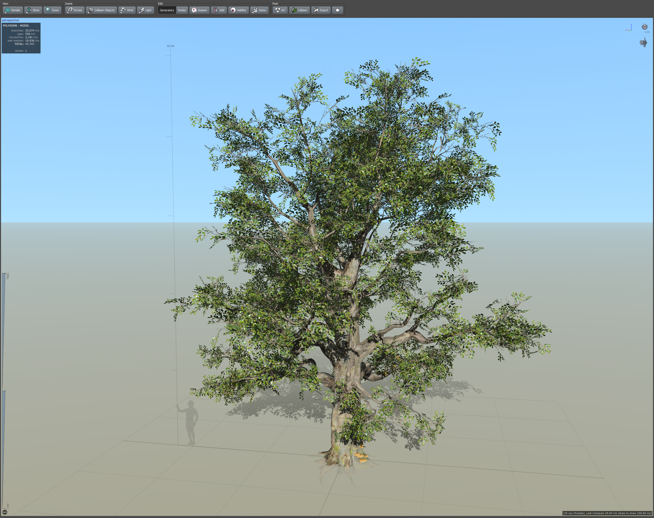654x518 pixels.
Task: Click the AO post button
Action: (x=280, y=10)
